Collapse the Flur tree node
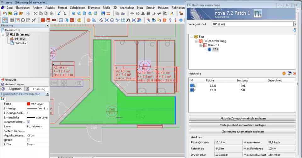The height and width of the screenshot is (158, 302). (x=192, y=37)
